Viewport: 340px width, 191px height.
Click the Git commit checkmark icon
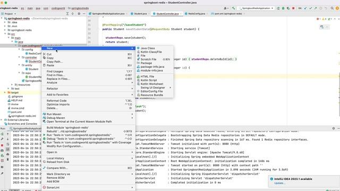click(x=310, y=8)
